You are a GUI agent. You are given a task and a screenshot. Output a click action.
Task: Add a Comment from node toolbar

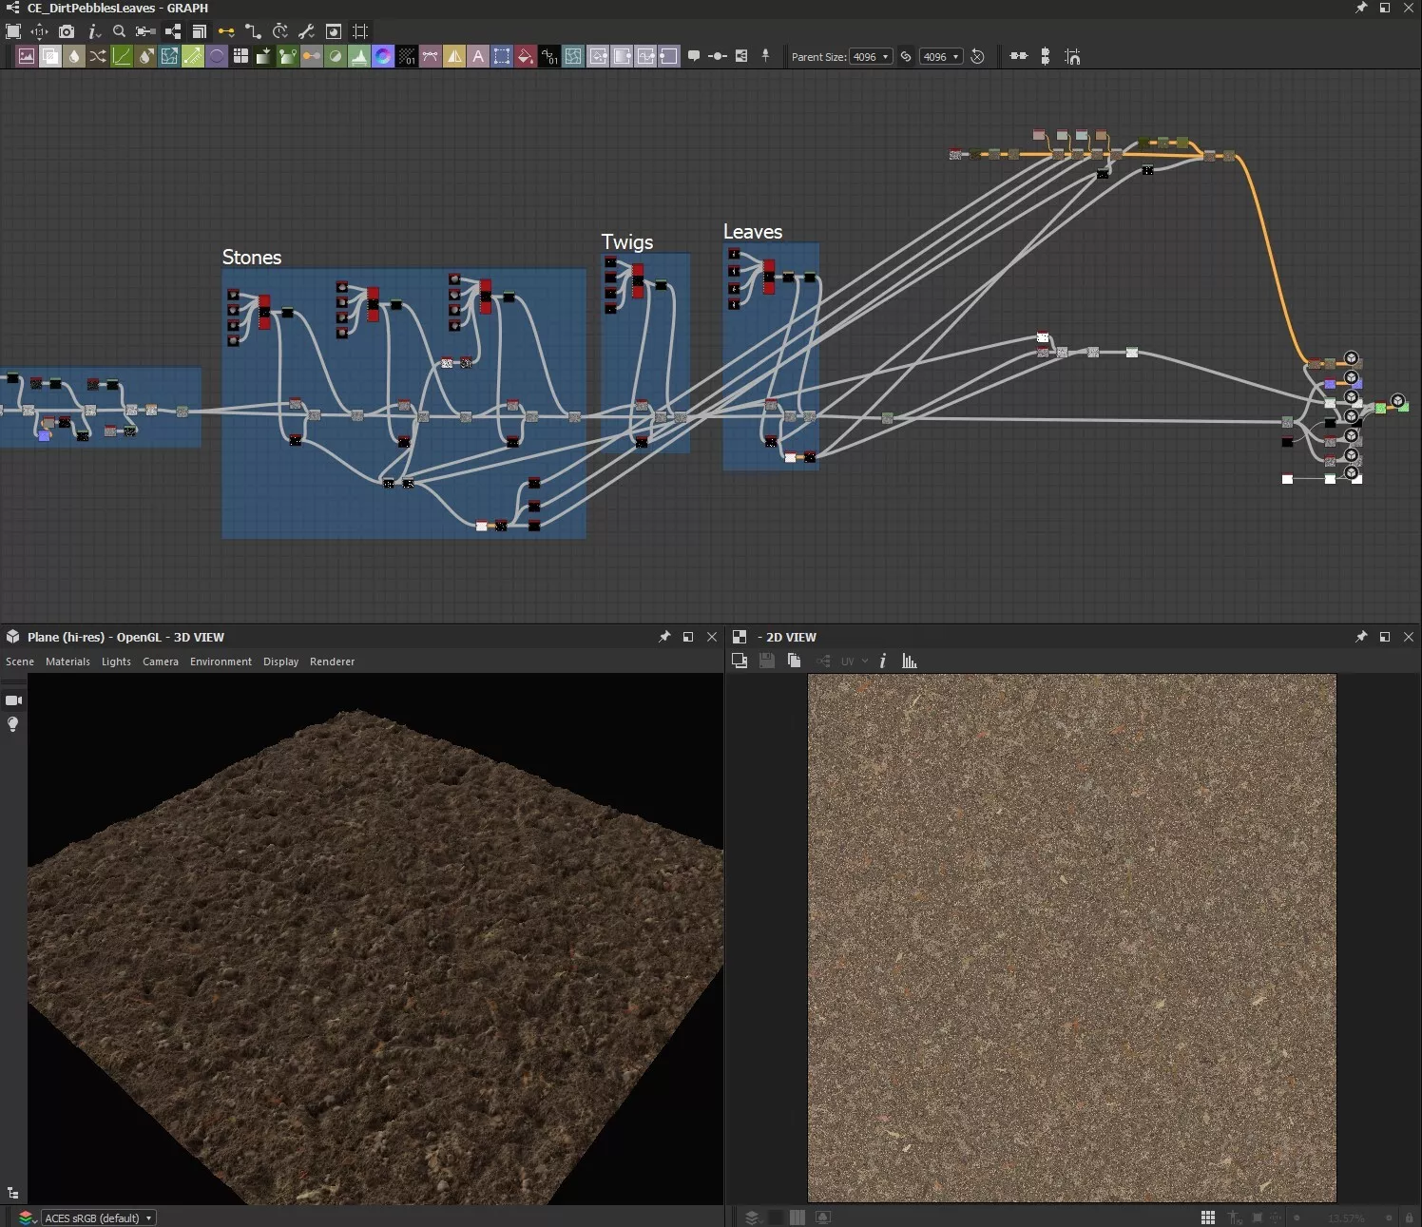pyautogui.click(x=694, y=57)
